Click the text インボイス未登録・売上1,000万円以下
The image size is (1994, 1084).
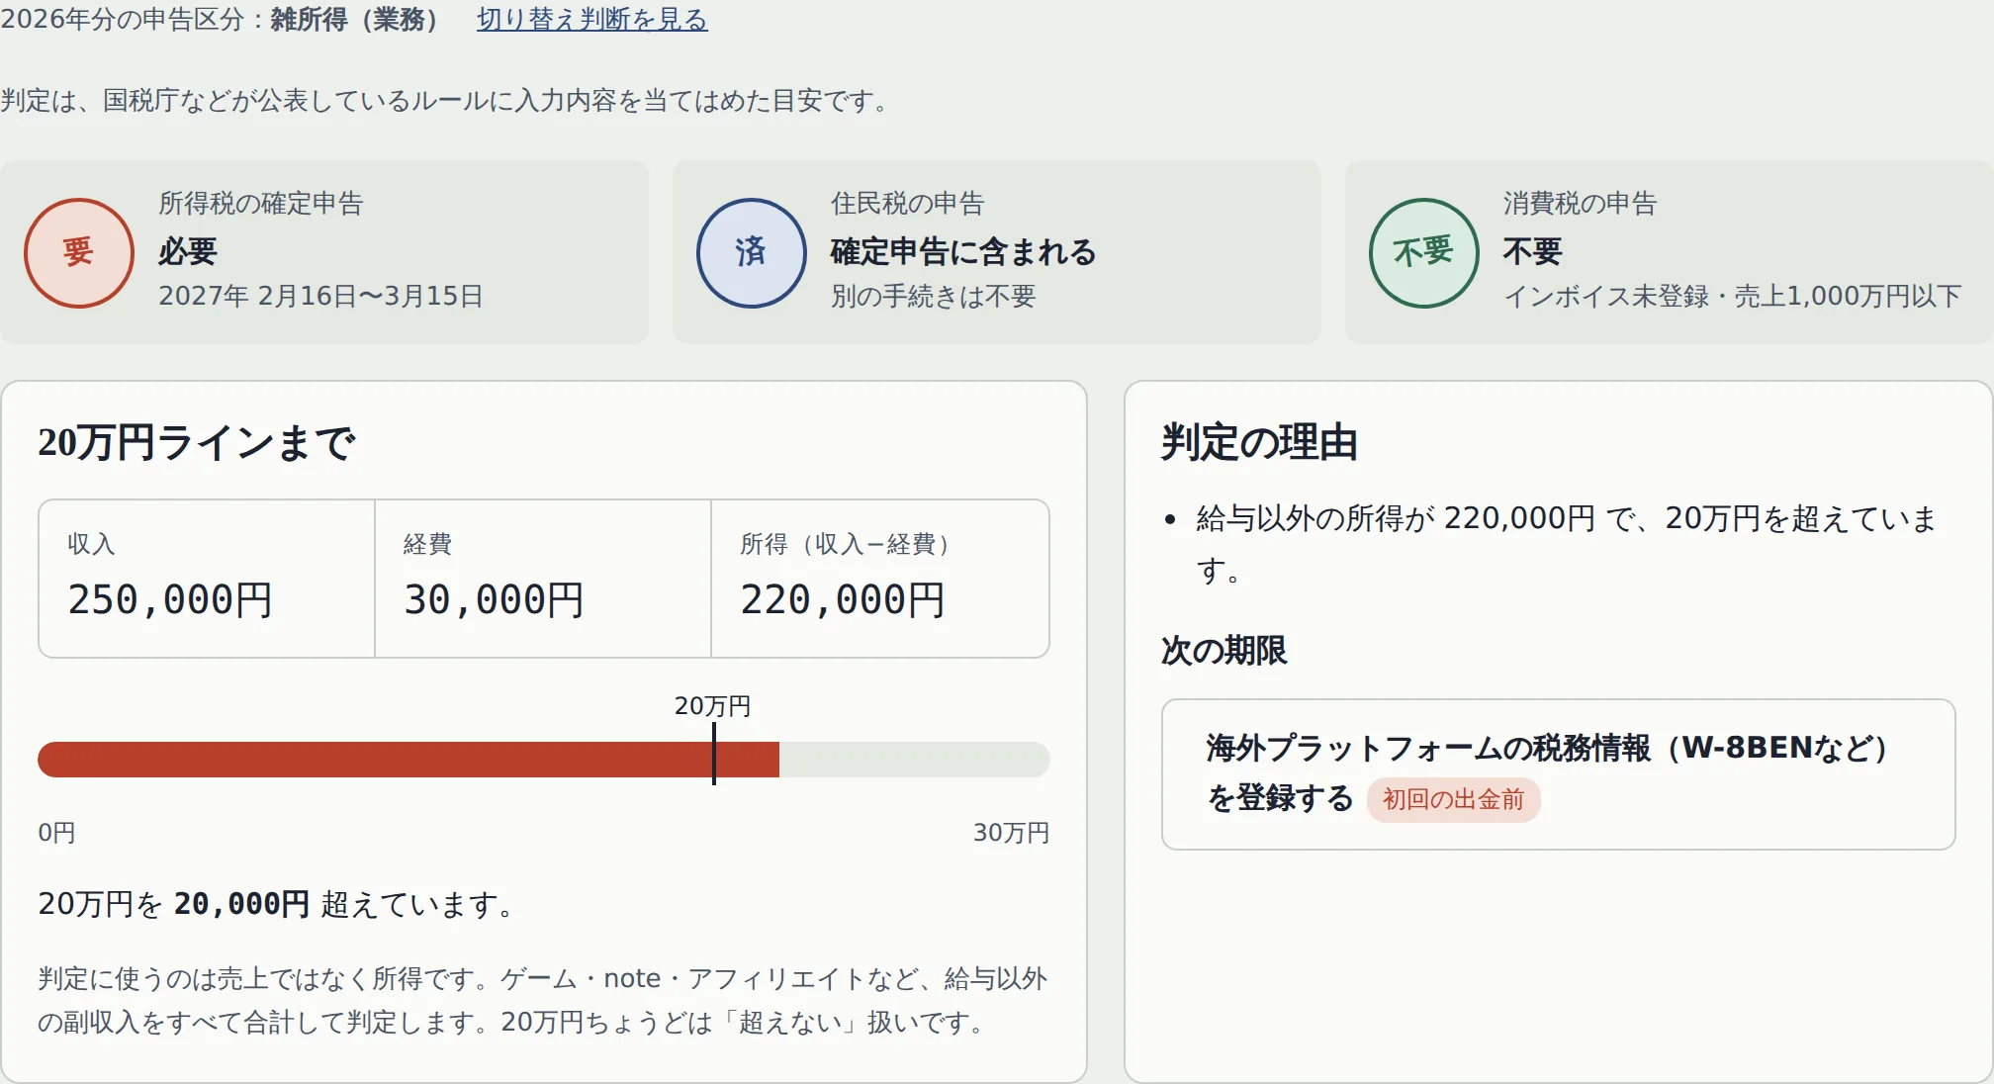click(x=1733, y=297)
